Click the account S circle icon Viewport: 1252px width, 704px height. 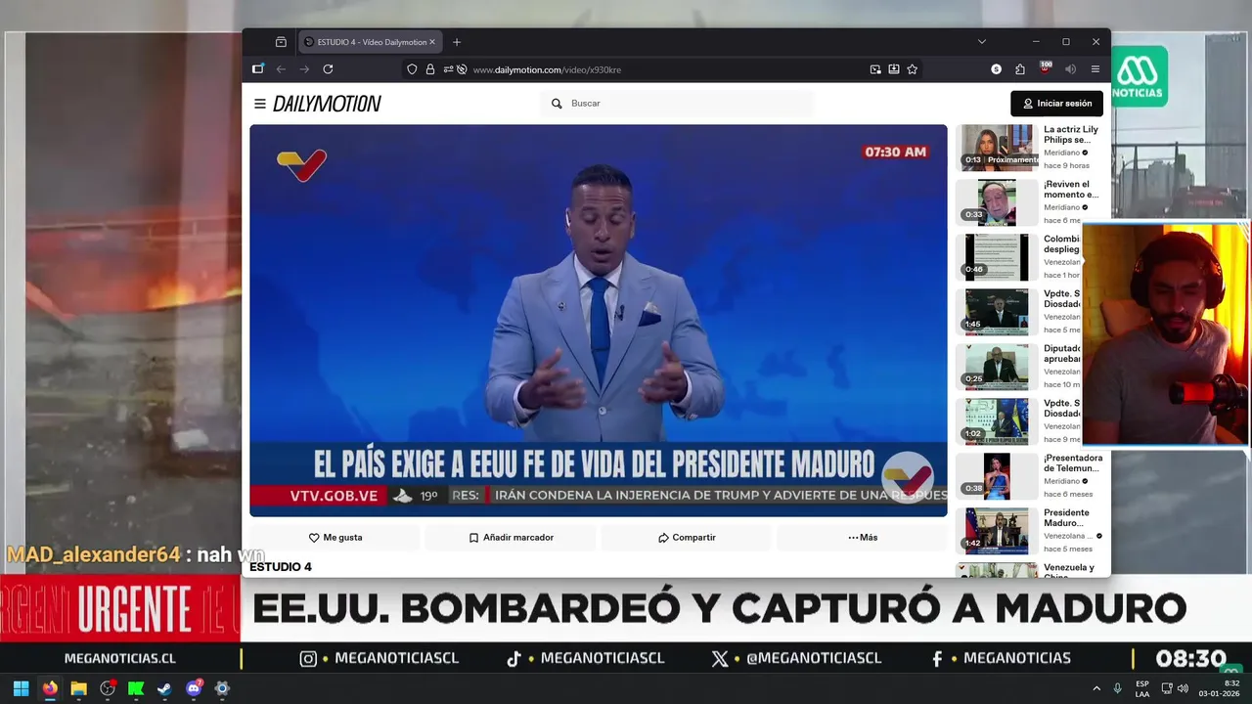996,69
